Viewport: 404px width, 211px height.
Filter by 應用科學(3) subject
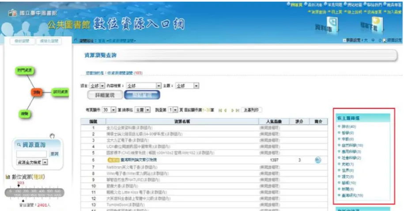point(351,151)
